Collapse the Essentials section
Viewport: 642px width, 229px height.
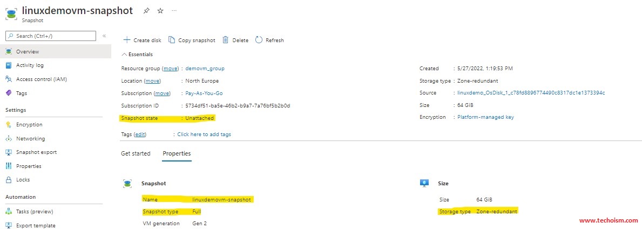coord(137,54)
